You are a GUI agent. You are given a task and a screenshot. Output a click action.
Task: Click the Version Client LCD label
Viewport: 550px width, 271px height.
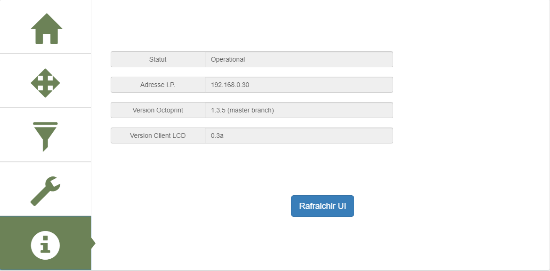158,135
